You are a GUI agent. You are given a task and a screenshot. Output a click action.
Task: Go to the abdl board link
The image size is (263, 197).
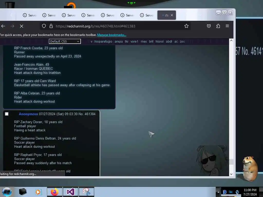click(x=169, y=42)
